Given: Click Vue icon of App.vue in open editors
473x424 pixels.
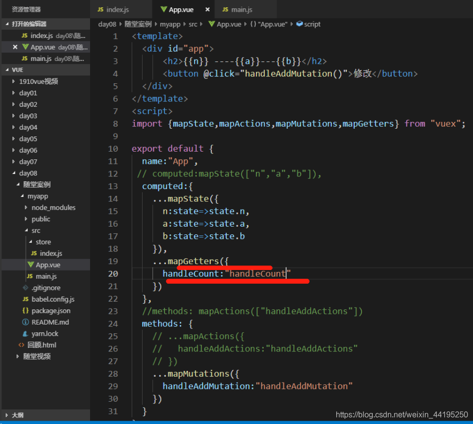Looking at the screenshot, I should click(x=25, y=47).
